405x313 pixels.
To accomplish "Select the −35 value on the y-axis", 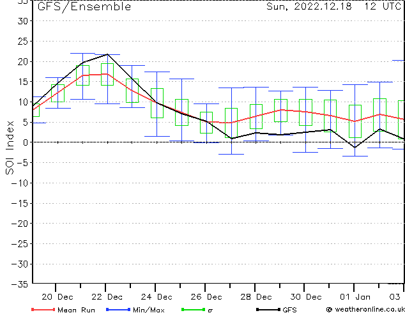I will pos(20,284).
